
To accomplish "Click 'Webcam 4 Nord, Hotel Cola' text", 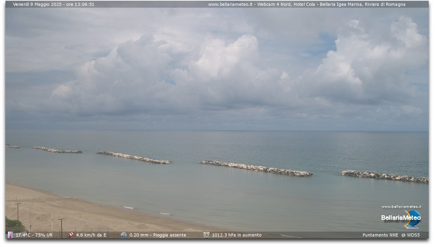I will point(286,4).
